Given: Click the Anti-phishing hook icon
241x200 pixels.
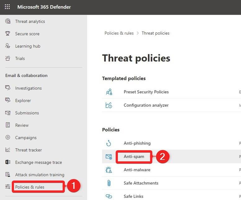Looking at the screenshot, I should pyautogui.click(x=109, y=143).
